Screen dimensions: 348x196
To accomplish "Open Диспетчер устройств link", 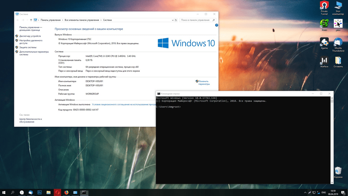I will pyautogui.click(x=30, y=36).
